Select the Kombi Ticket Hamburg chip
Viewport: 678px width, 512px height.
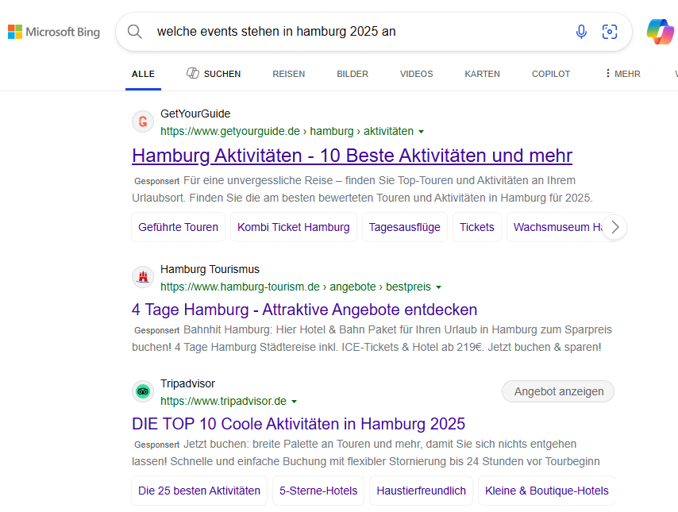tap(293, 227)
